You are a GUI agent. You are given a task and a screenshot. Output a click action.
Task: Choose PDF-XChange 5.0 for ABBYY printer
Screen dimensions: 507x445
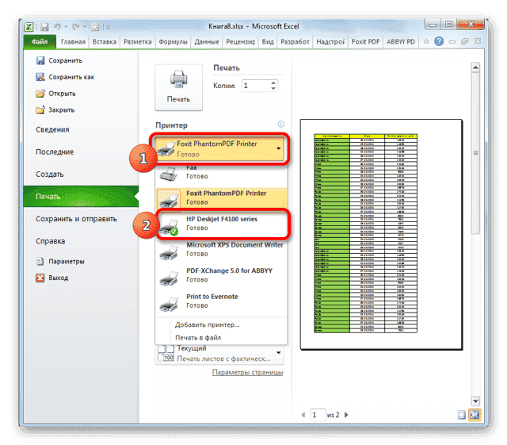(x=222, y=275)
